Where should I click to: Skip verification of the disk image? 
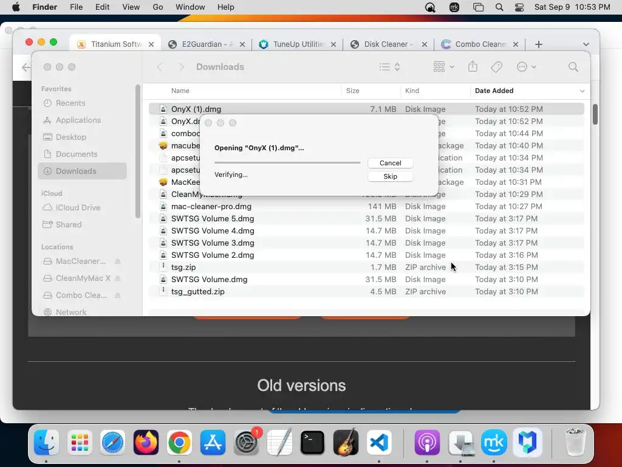(391, 176)
